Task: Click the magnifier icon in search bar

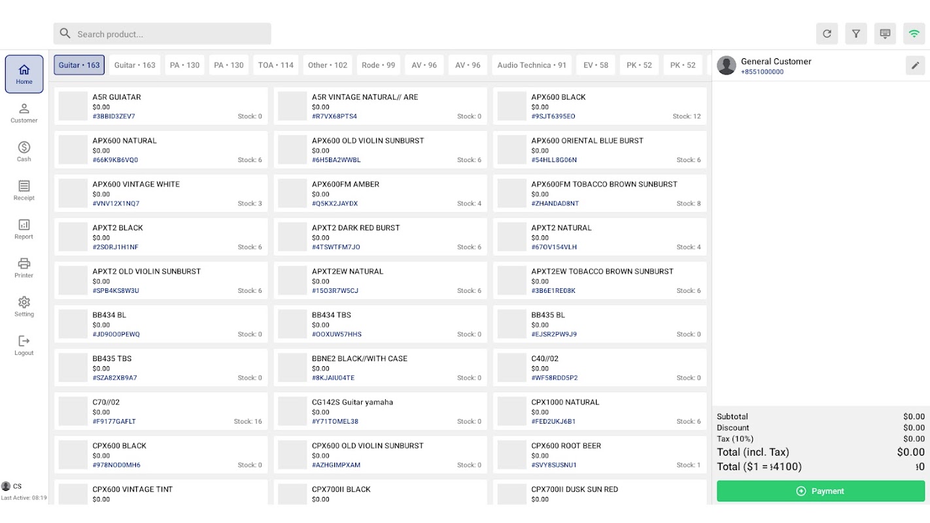Action: 65,33
